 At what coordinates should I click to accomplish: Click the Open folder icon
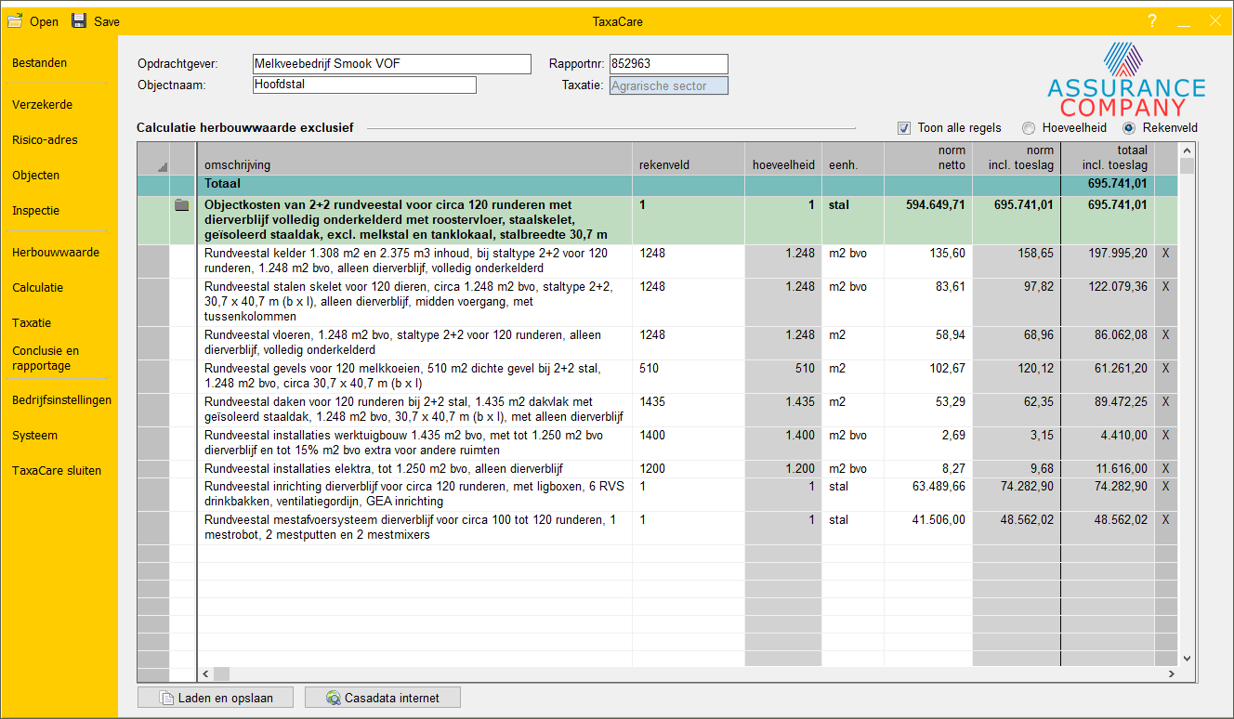16,20
